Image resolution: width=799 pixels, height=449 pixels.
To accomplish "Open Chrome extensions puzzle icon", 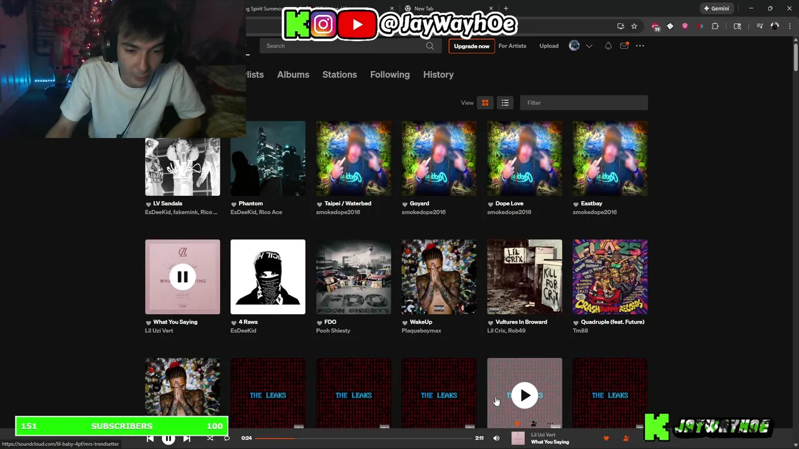I will tap(715, 26).
